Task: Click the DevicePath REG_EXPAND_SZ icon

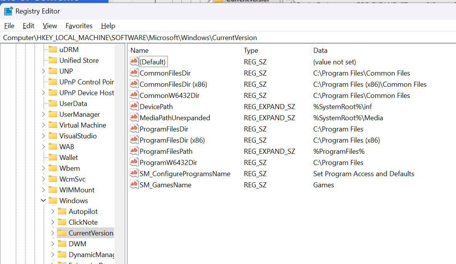Action: (x=133, y=106)
